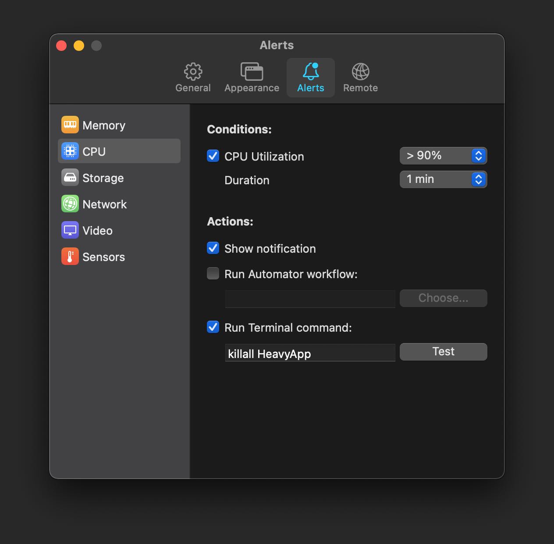The width and height of the screenshot is (554, 544).
Task: Select the Storage drive icon
Action: click(x=70, y=177)
